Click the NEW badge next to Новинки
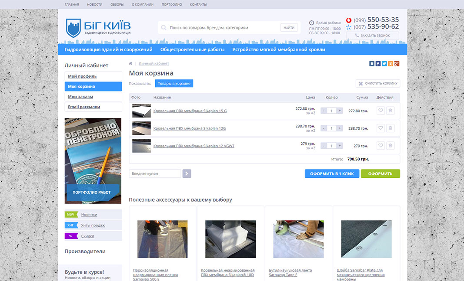 pos(71,215)
